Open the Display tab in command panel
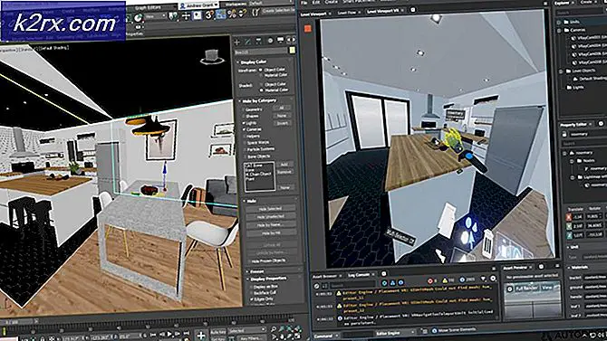The height and width of the screenshot is (341, 607). pos(280,40)
